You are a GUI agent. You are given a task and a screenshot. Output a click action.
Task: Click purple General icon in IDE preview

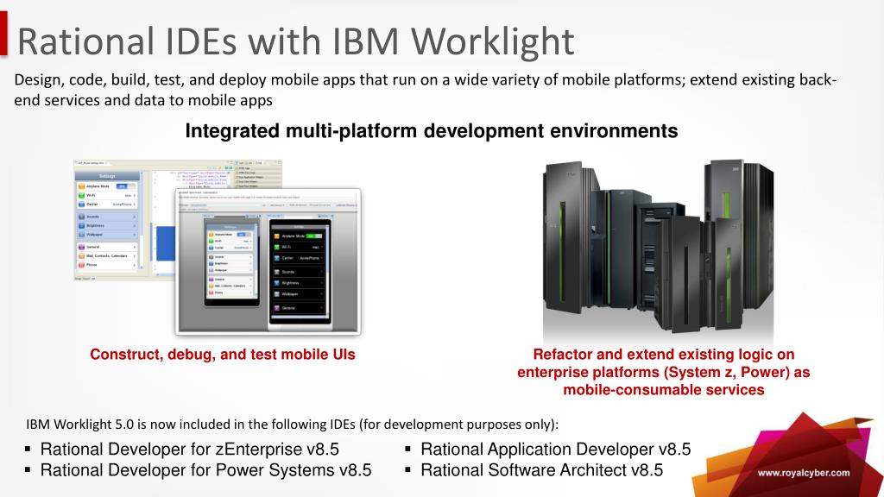[x=81, y=247]
